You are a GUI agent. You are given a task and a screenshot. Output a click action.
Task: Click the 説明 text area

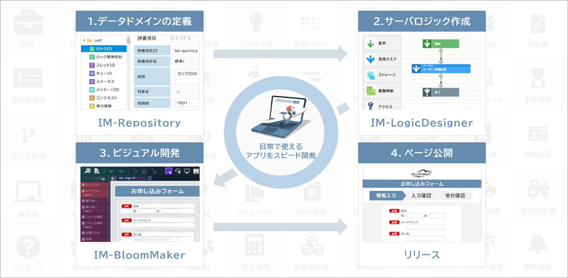tap(187, 77)
